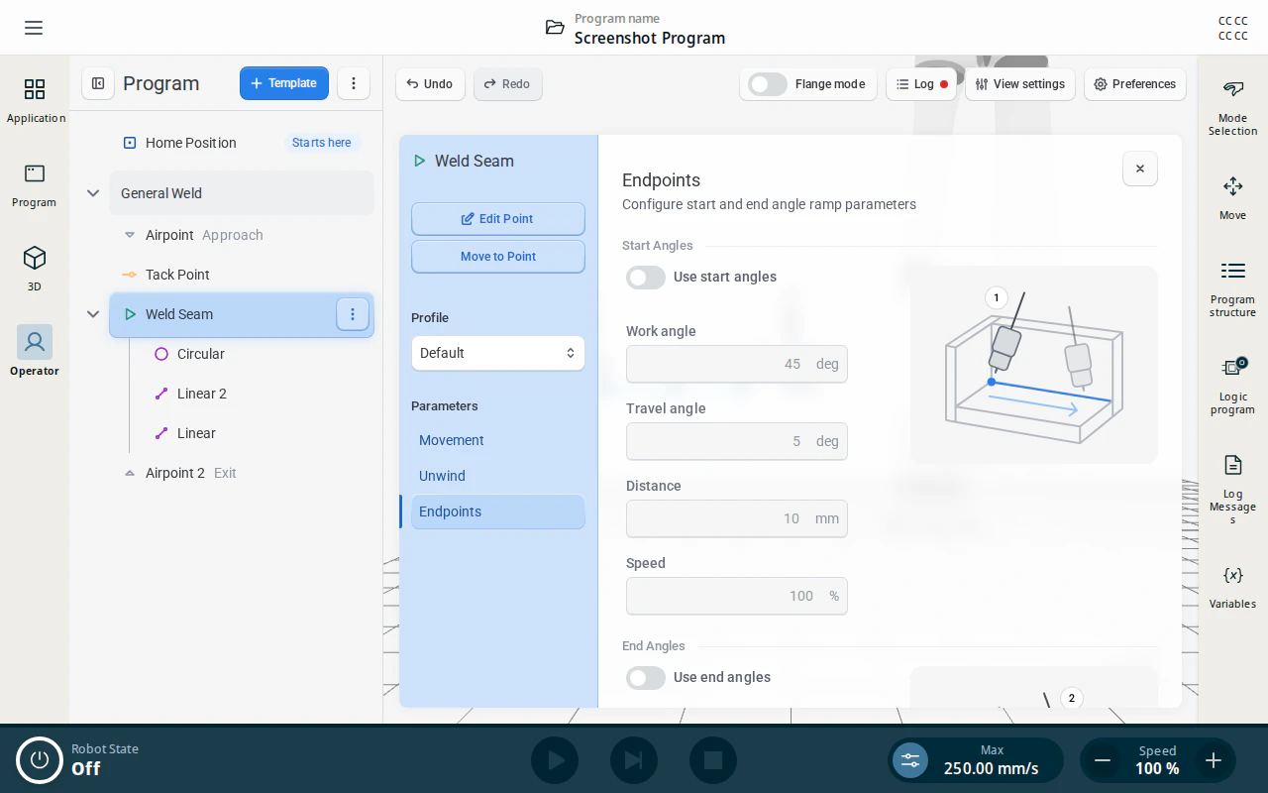Select the Endpoints parameters tab

(498, 511)
